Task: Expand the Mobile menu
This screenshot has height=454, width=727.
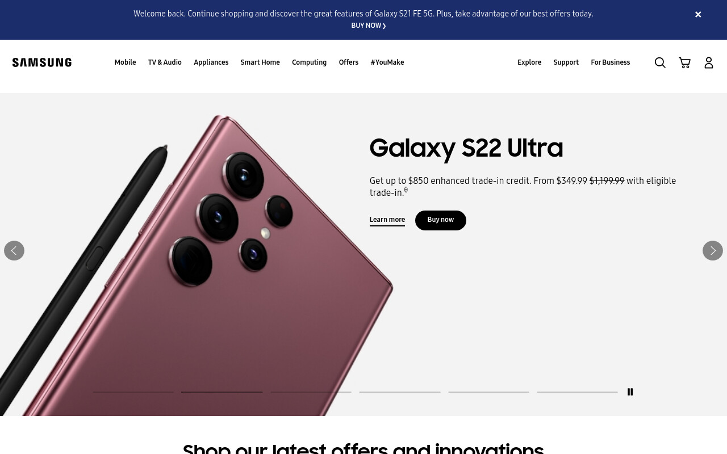Action: (125, 62)
